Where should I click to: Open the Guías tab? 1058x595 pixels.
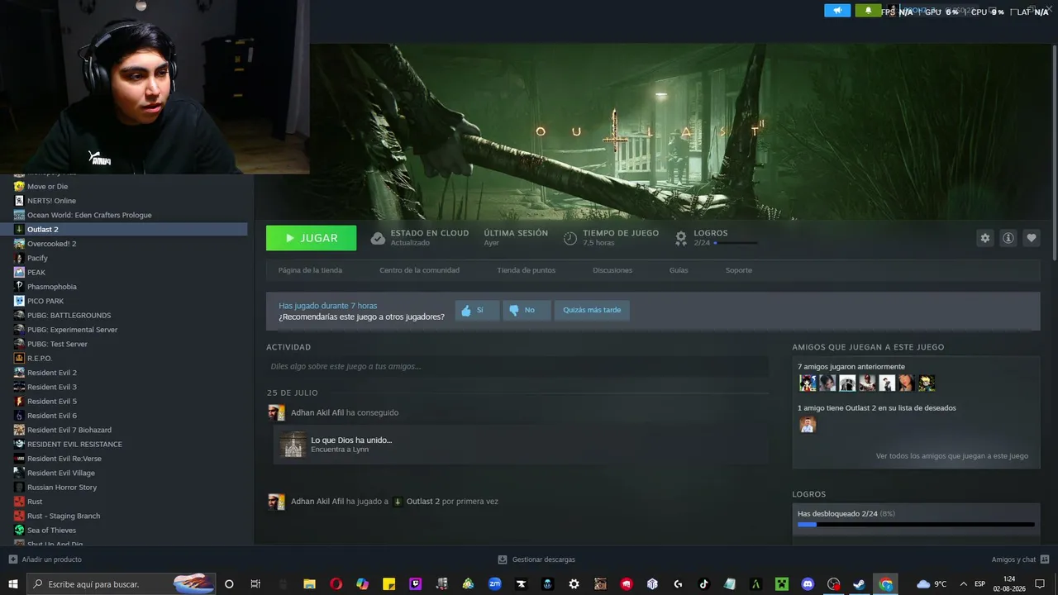click(x=679, y=270)
